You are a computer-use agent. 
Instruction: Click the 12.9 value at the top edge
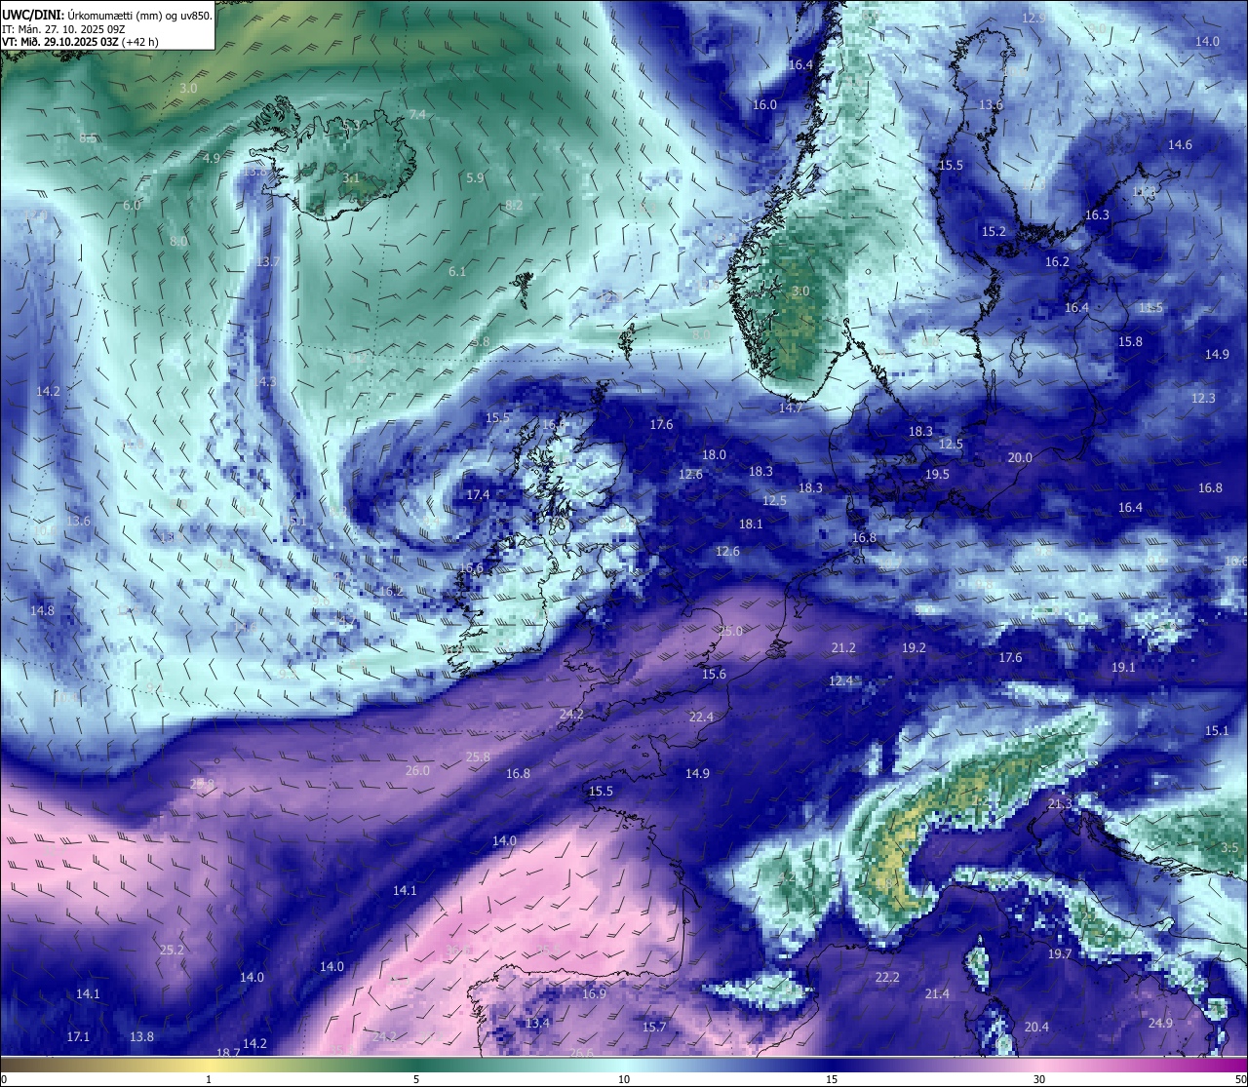click(x=1033, y=19)
